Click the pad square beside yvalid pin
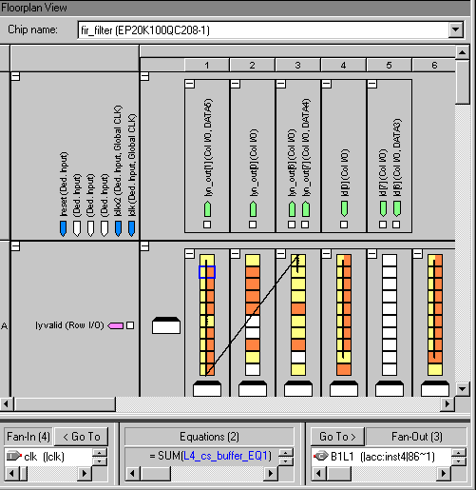Image resolution: width=476 pixels, height=490 pixels. click(130, 325)
